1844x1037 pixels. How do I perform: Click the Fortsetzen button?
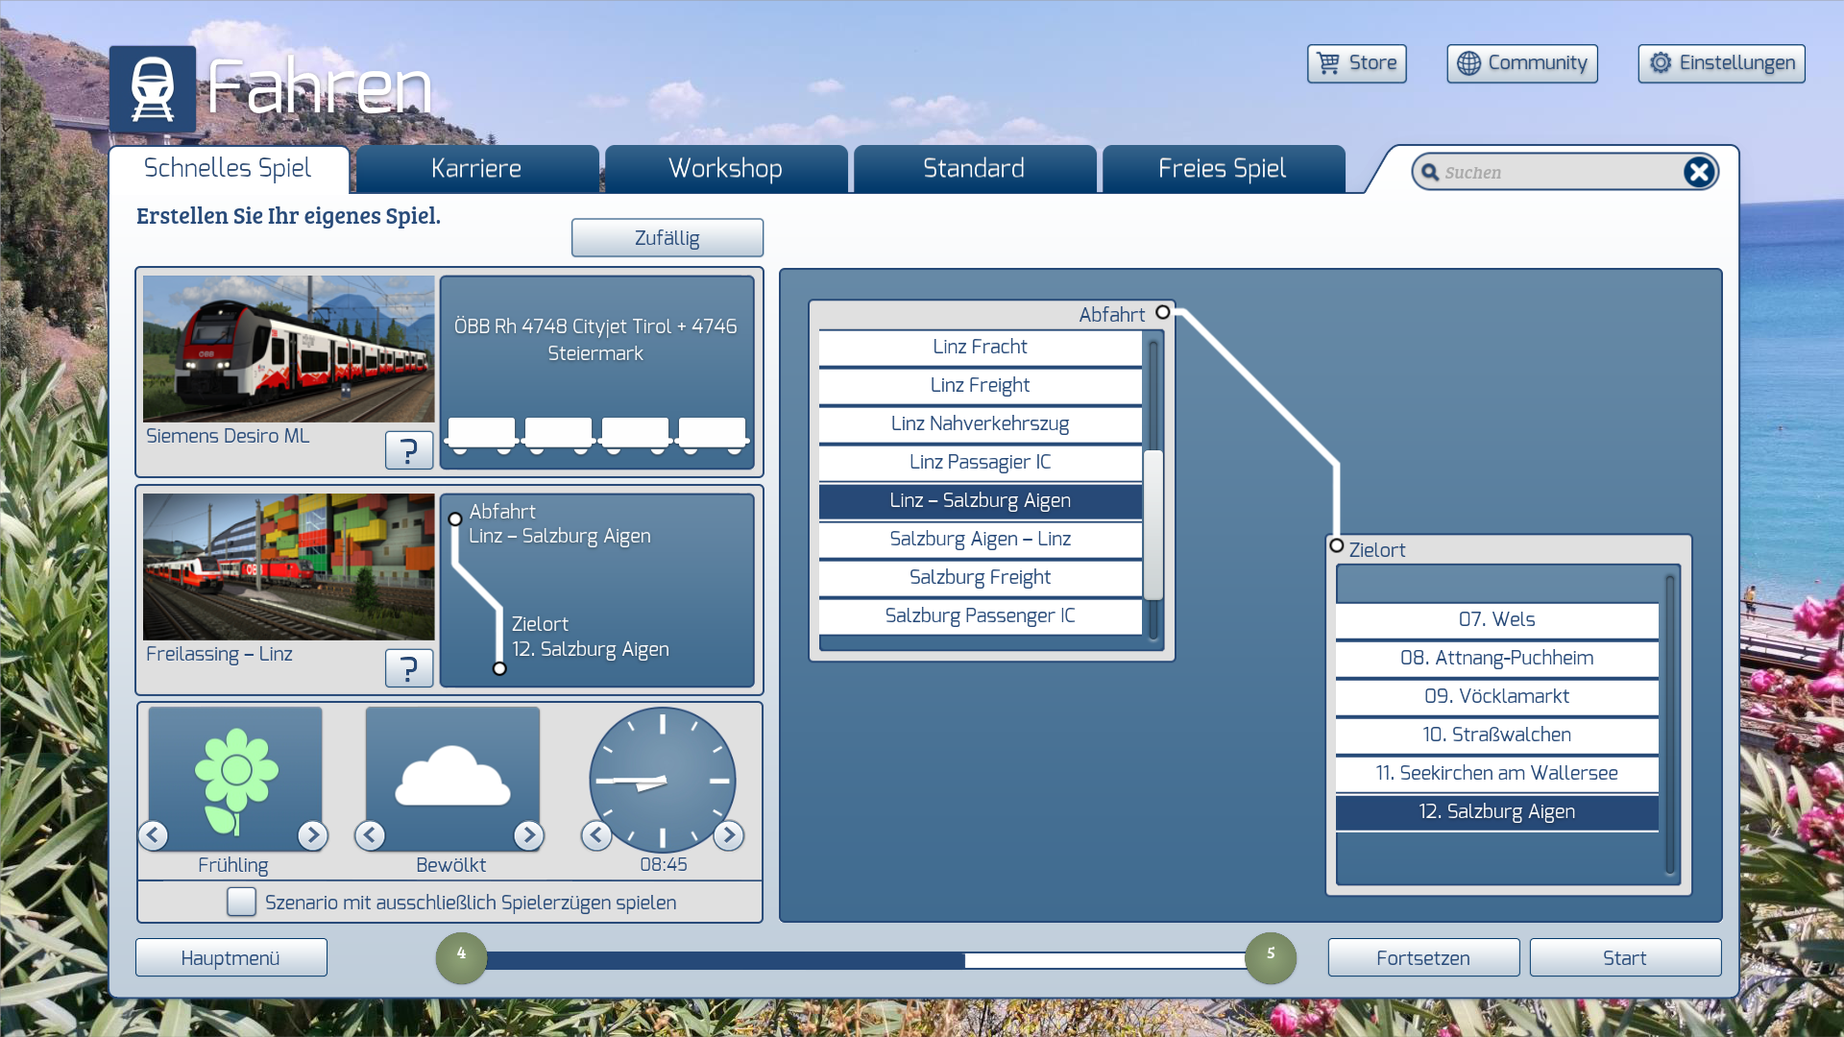pos(1423,957)
